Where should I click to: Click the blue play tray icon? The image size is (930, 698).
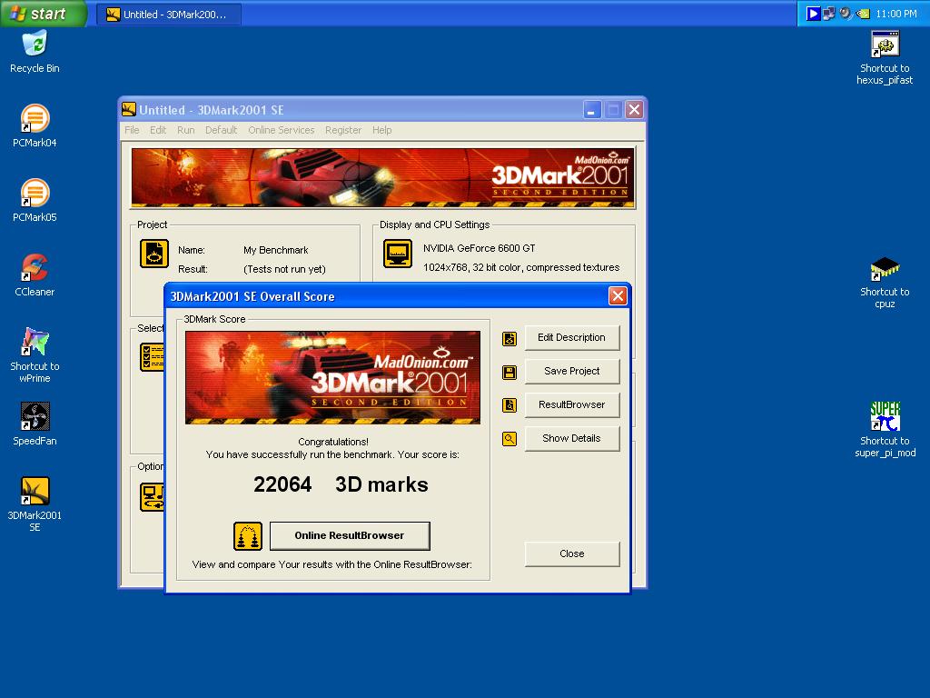point(813,13)
